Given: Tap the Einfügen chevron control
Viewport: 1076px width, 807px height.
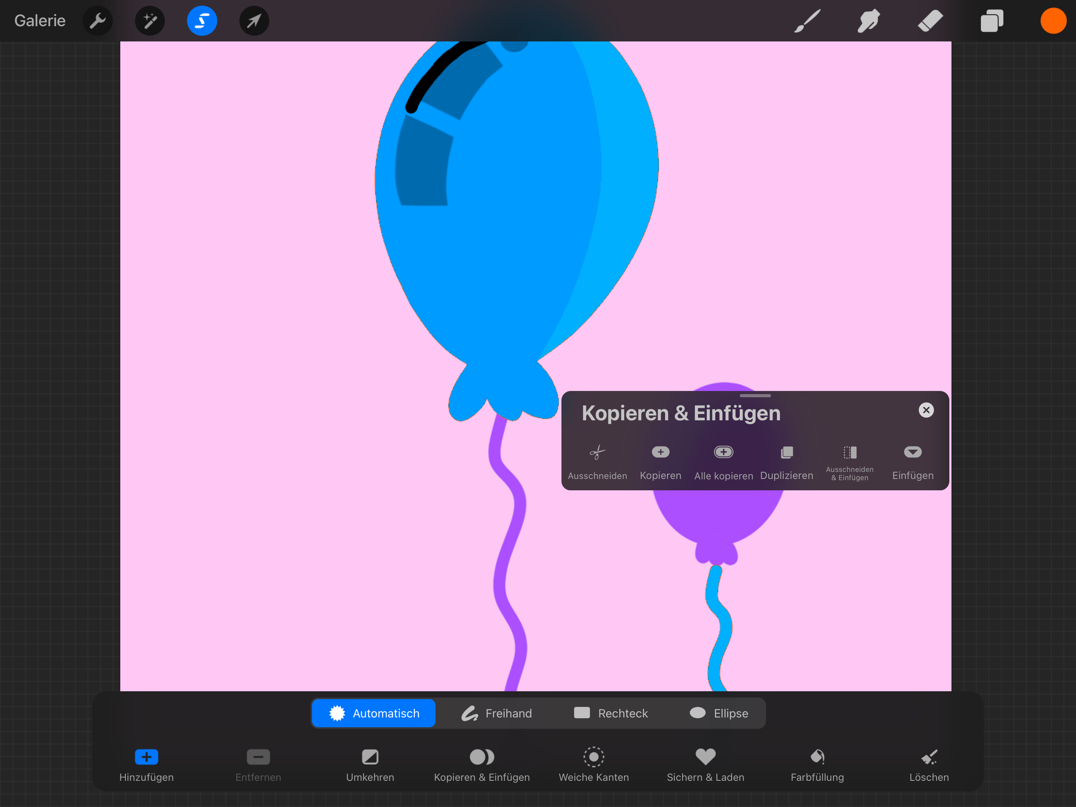Looking at the screenshot, I should coord(912,451).
